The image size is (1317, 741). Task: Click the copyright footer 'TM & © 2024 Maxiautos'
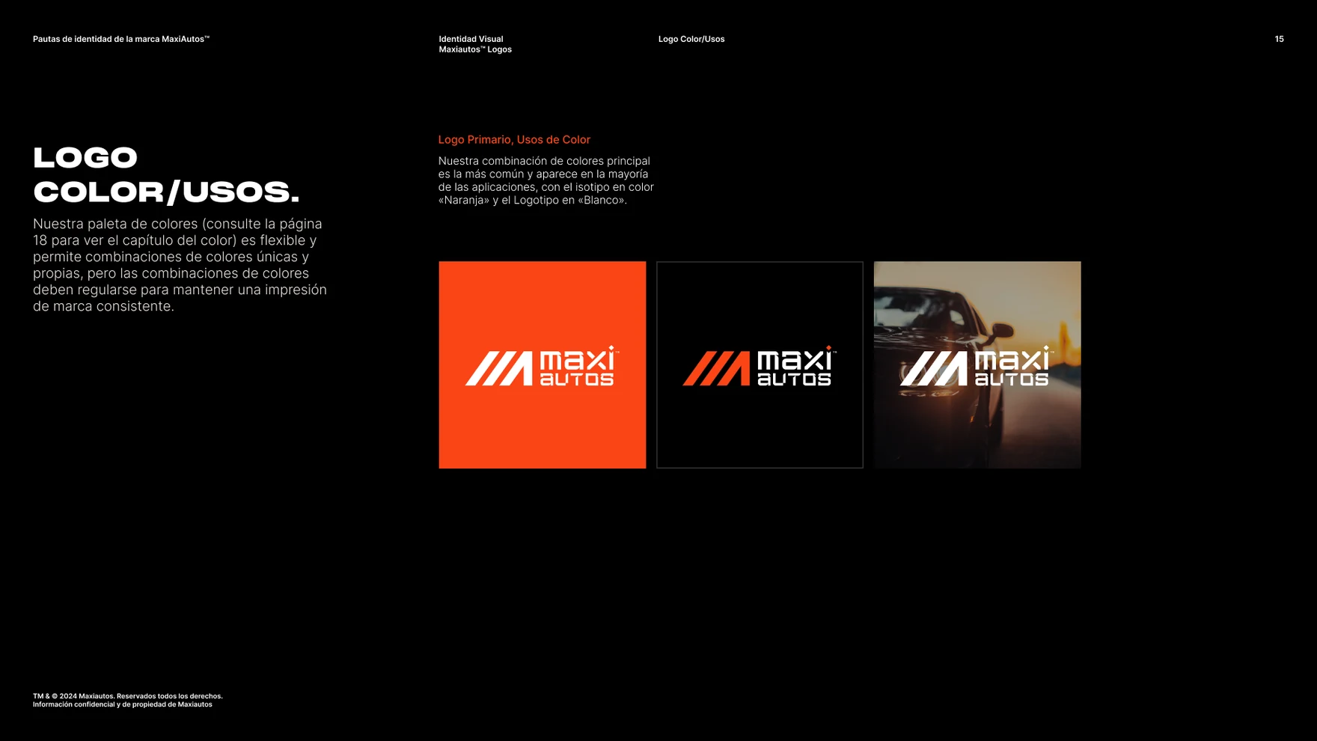128,696
